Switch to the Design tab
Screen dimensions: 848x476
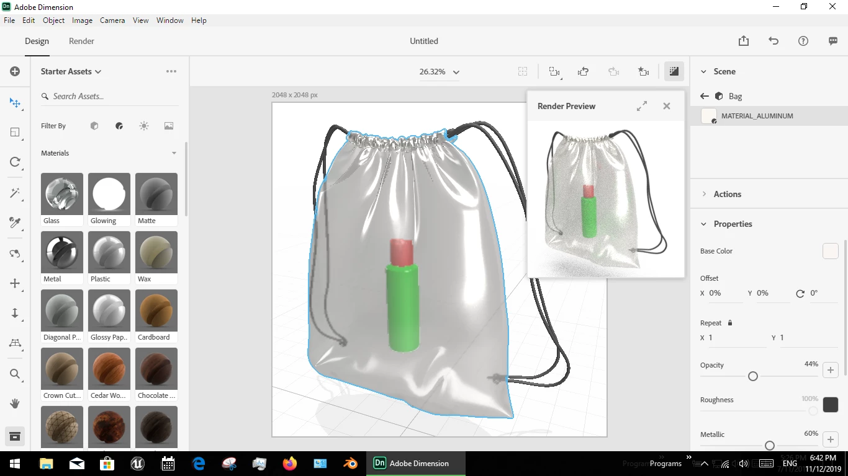click(37, 41)
